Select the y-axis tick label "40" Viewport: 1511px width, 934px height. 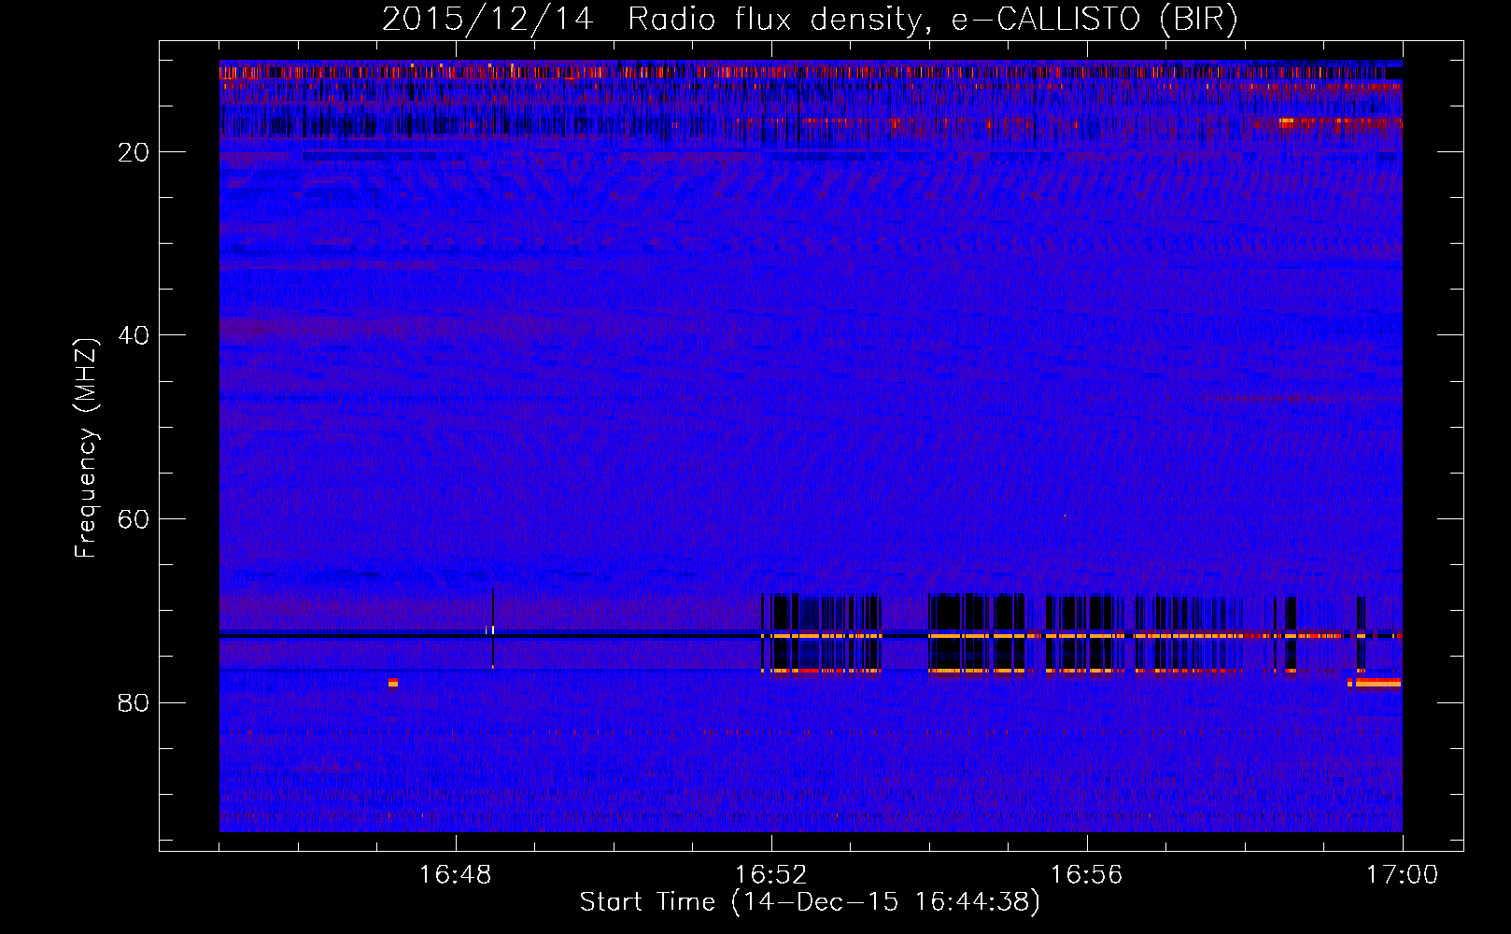pyautogui.click(x=134, y=335)
